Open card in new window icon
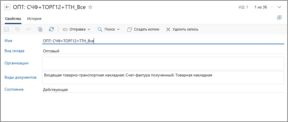The height and width of the screenshot is (122, 288). point(279,18)
